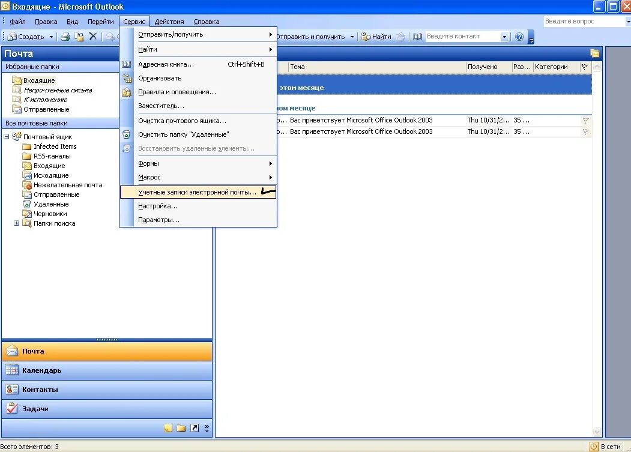Open Calendar (Календарь) navigation button

click(107, 370)
